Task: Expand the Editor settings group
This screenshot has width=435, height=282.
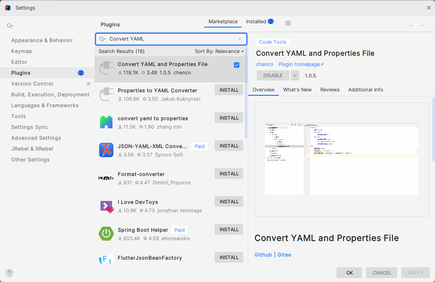Action: point(7,62)
